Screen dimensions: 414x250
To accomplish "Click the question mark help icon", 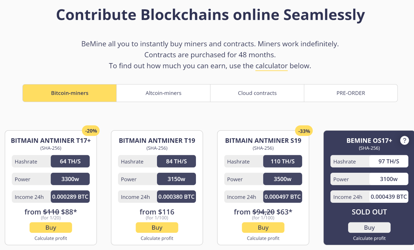I will pos(404,140).
